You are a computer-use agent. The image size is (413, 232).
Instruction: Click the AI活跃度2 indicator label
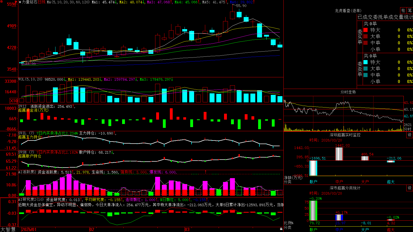27,172
